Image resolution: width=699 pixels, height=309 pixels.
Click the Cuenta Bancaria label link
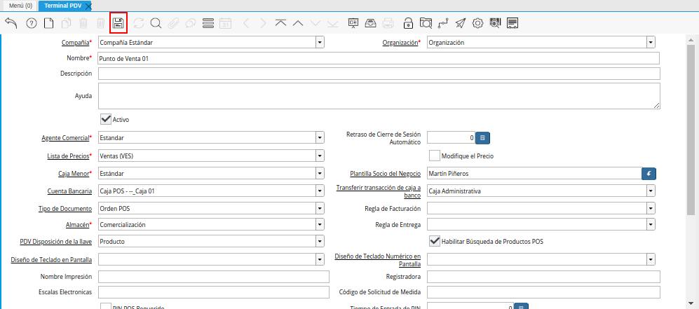(72, 191)
